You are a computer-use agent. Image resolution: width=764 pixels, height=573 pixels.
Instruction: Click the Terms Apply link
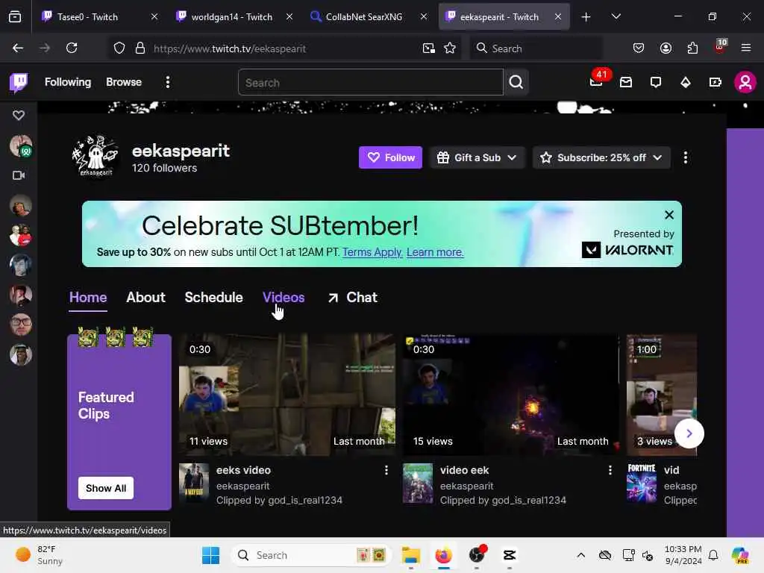[372, 252]
